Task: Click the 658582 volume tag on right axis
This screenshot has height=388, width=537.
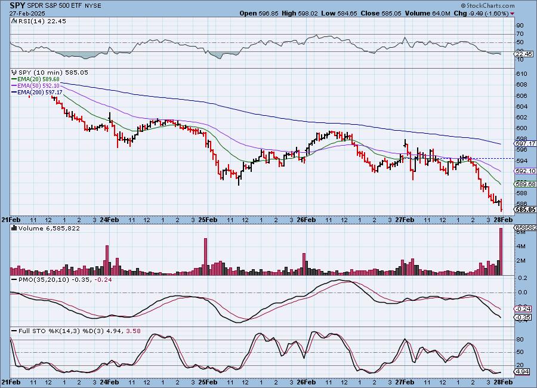Action: (x=525, y=228)
